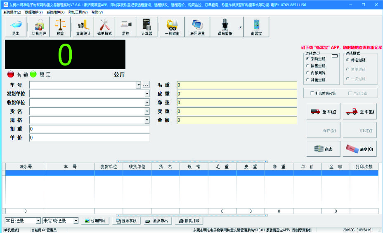Viewport: 383px width, 233px height.
Task: Click the 显示字段 show fields button
Action: click(127, 221)
